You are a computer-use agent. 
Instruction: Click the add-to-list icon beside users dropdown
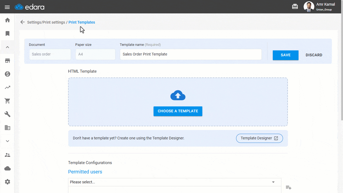[x=288, y=187]
